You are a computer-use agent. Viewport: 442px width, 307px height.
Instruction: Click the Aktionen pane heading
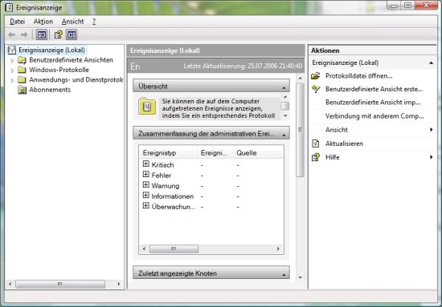point(325,50)
